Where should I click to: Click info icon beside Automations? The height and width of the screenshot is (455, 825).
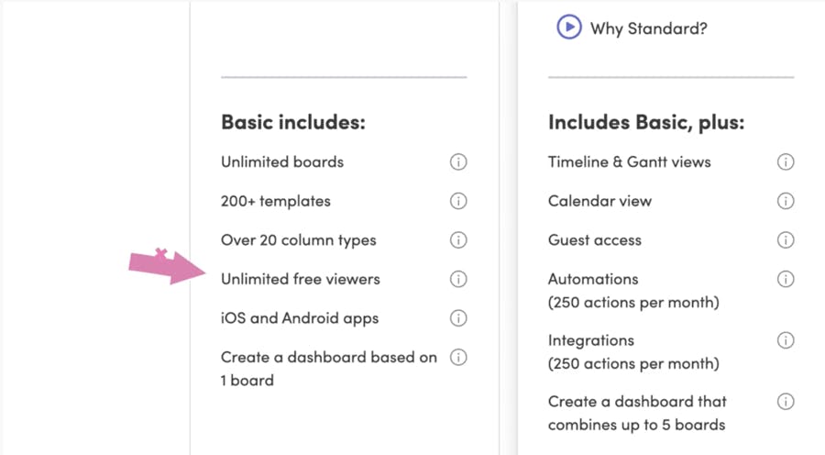coord(786,279)
